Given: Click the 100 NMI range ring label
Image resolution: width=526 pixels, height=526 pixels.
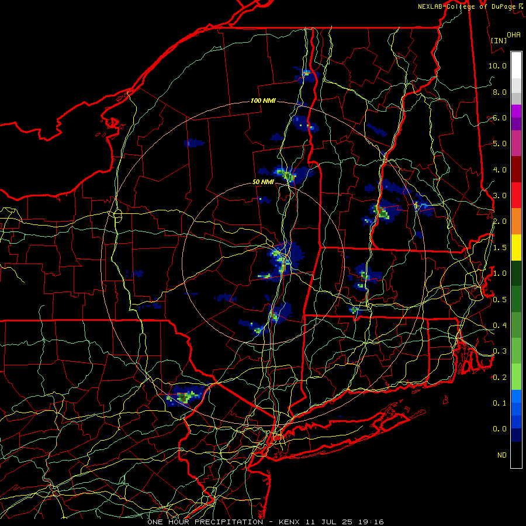Looking at the screenshot, I should (x=263, y=101).
